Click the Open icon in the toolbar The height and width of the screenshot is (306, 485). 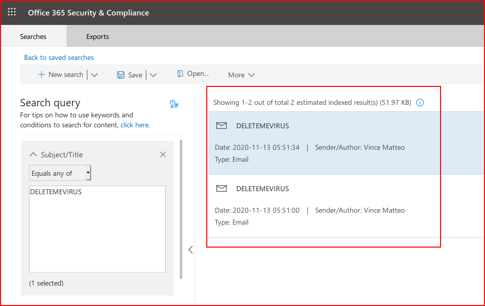click(x=180, y=73)
